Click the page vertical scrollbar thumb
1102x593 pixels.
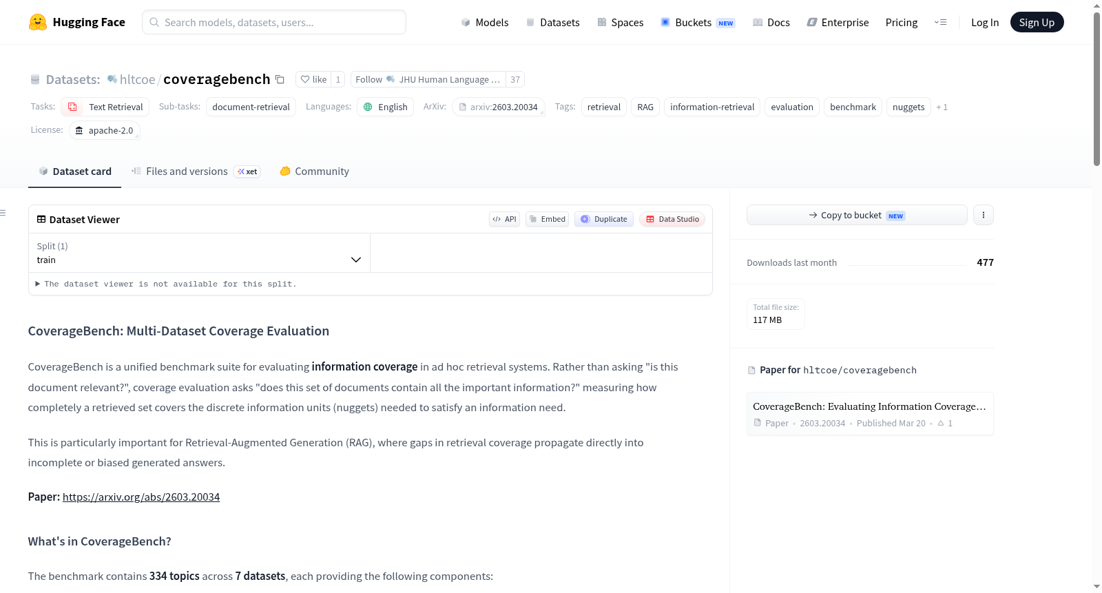1096,88
